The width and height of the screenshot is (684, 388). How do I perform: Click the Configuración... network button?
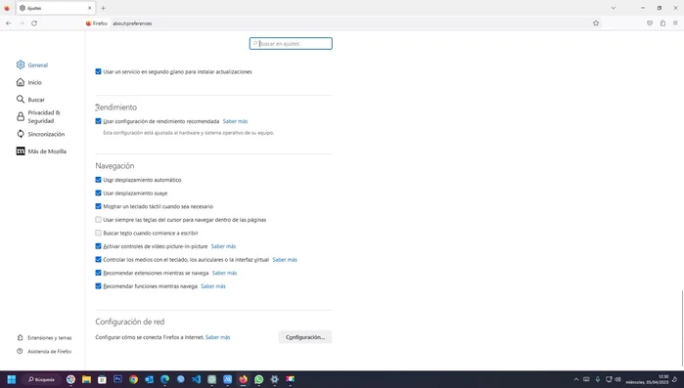(x=305, y=337)
